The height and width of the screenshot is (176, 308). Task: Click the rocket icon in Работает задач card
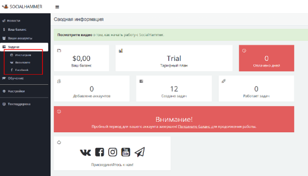[223, 81]
